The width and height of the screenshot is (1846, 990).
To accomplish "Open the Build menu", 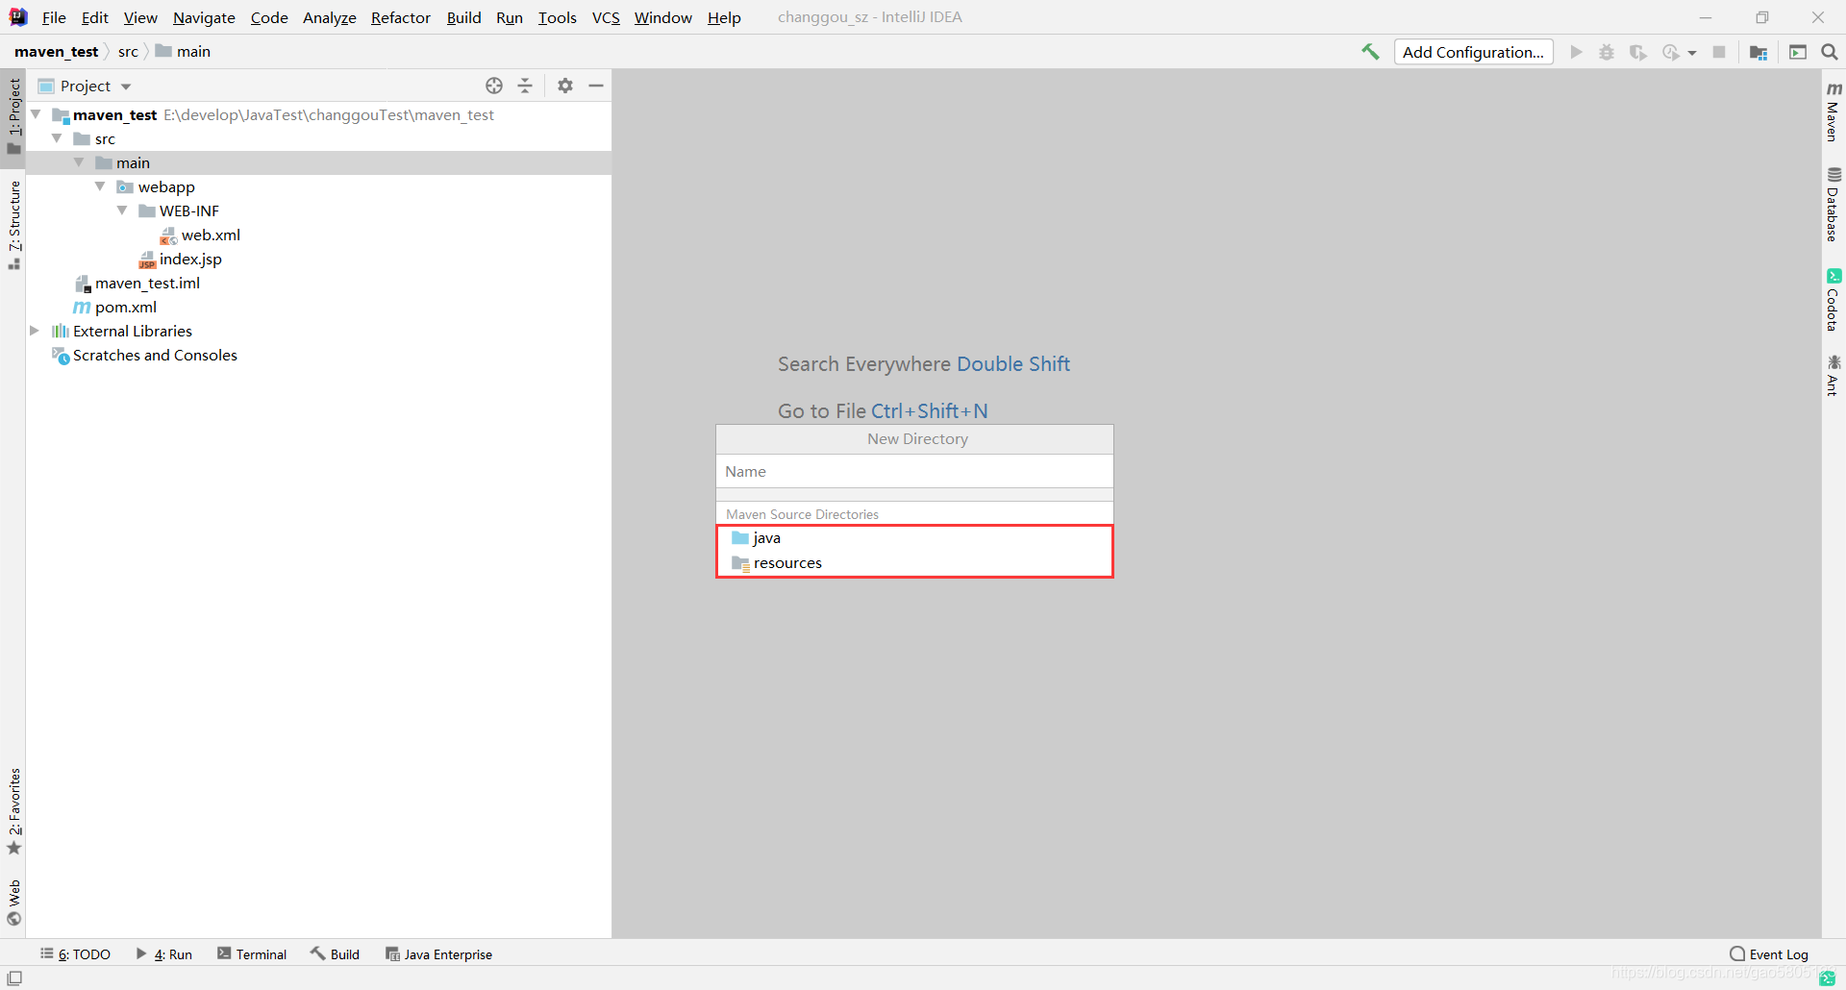I will pyautogui.click(x=463, y=17).
